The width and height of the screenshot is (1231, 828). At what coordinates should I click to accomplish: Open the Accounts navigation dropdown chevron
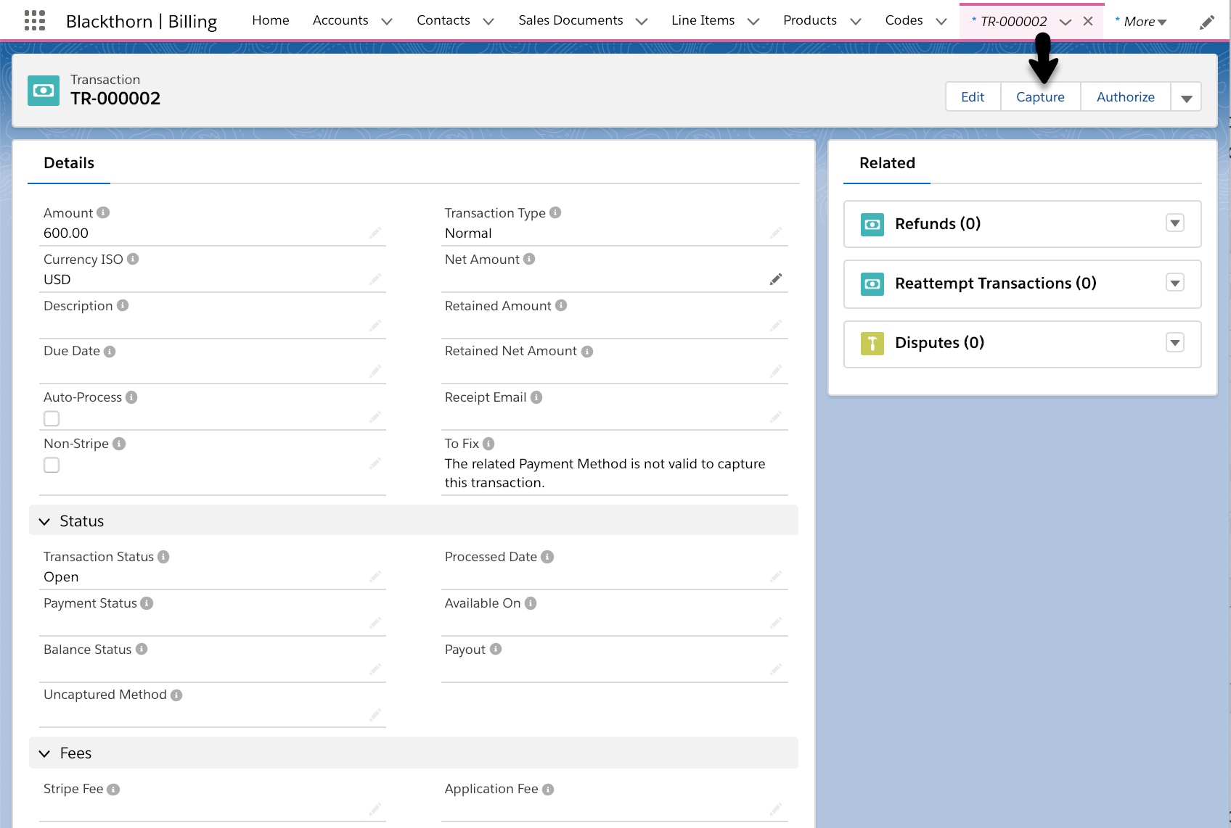[x=387, y=22]
